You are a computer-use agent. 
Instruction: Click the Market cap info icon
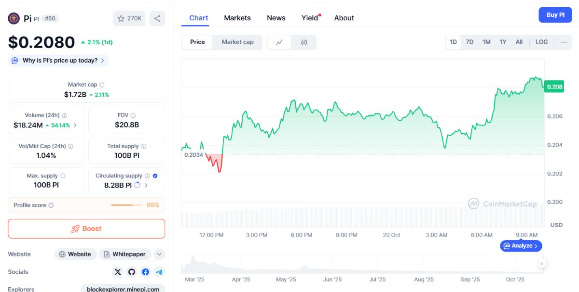(102, 85)
